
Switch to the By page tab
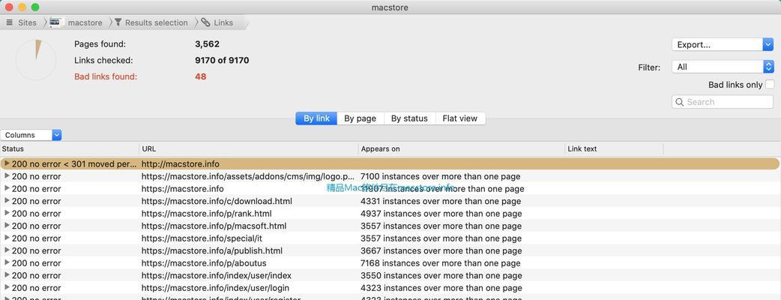coord(360,118)
